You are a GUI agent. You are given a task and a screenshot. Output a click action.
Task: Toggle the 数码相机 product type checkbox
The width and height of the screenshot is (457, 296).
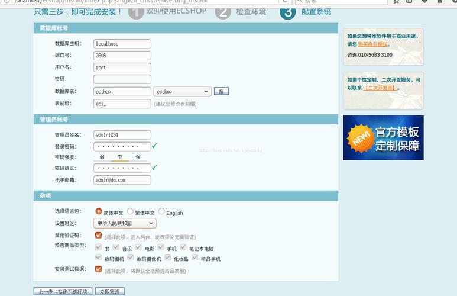(98, 258)
